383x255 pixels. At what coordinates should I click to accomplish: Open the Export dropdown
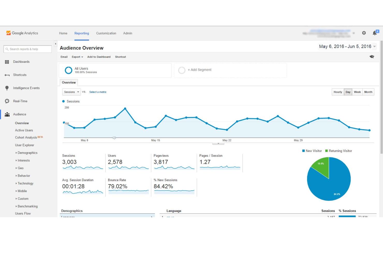(77, 57)
